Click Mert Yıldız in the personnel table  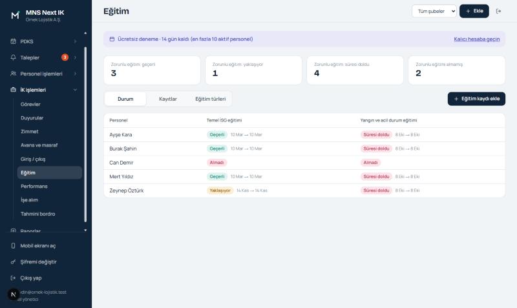pyautogui.click(x=121, y=176)
